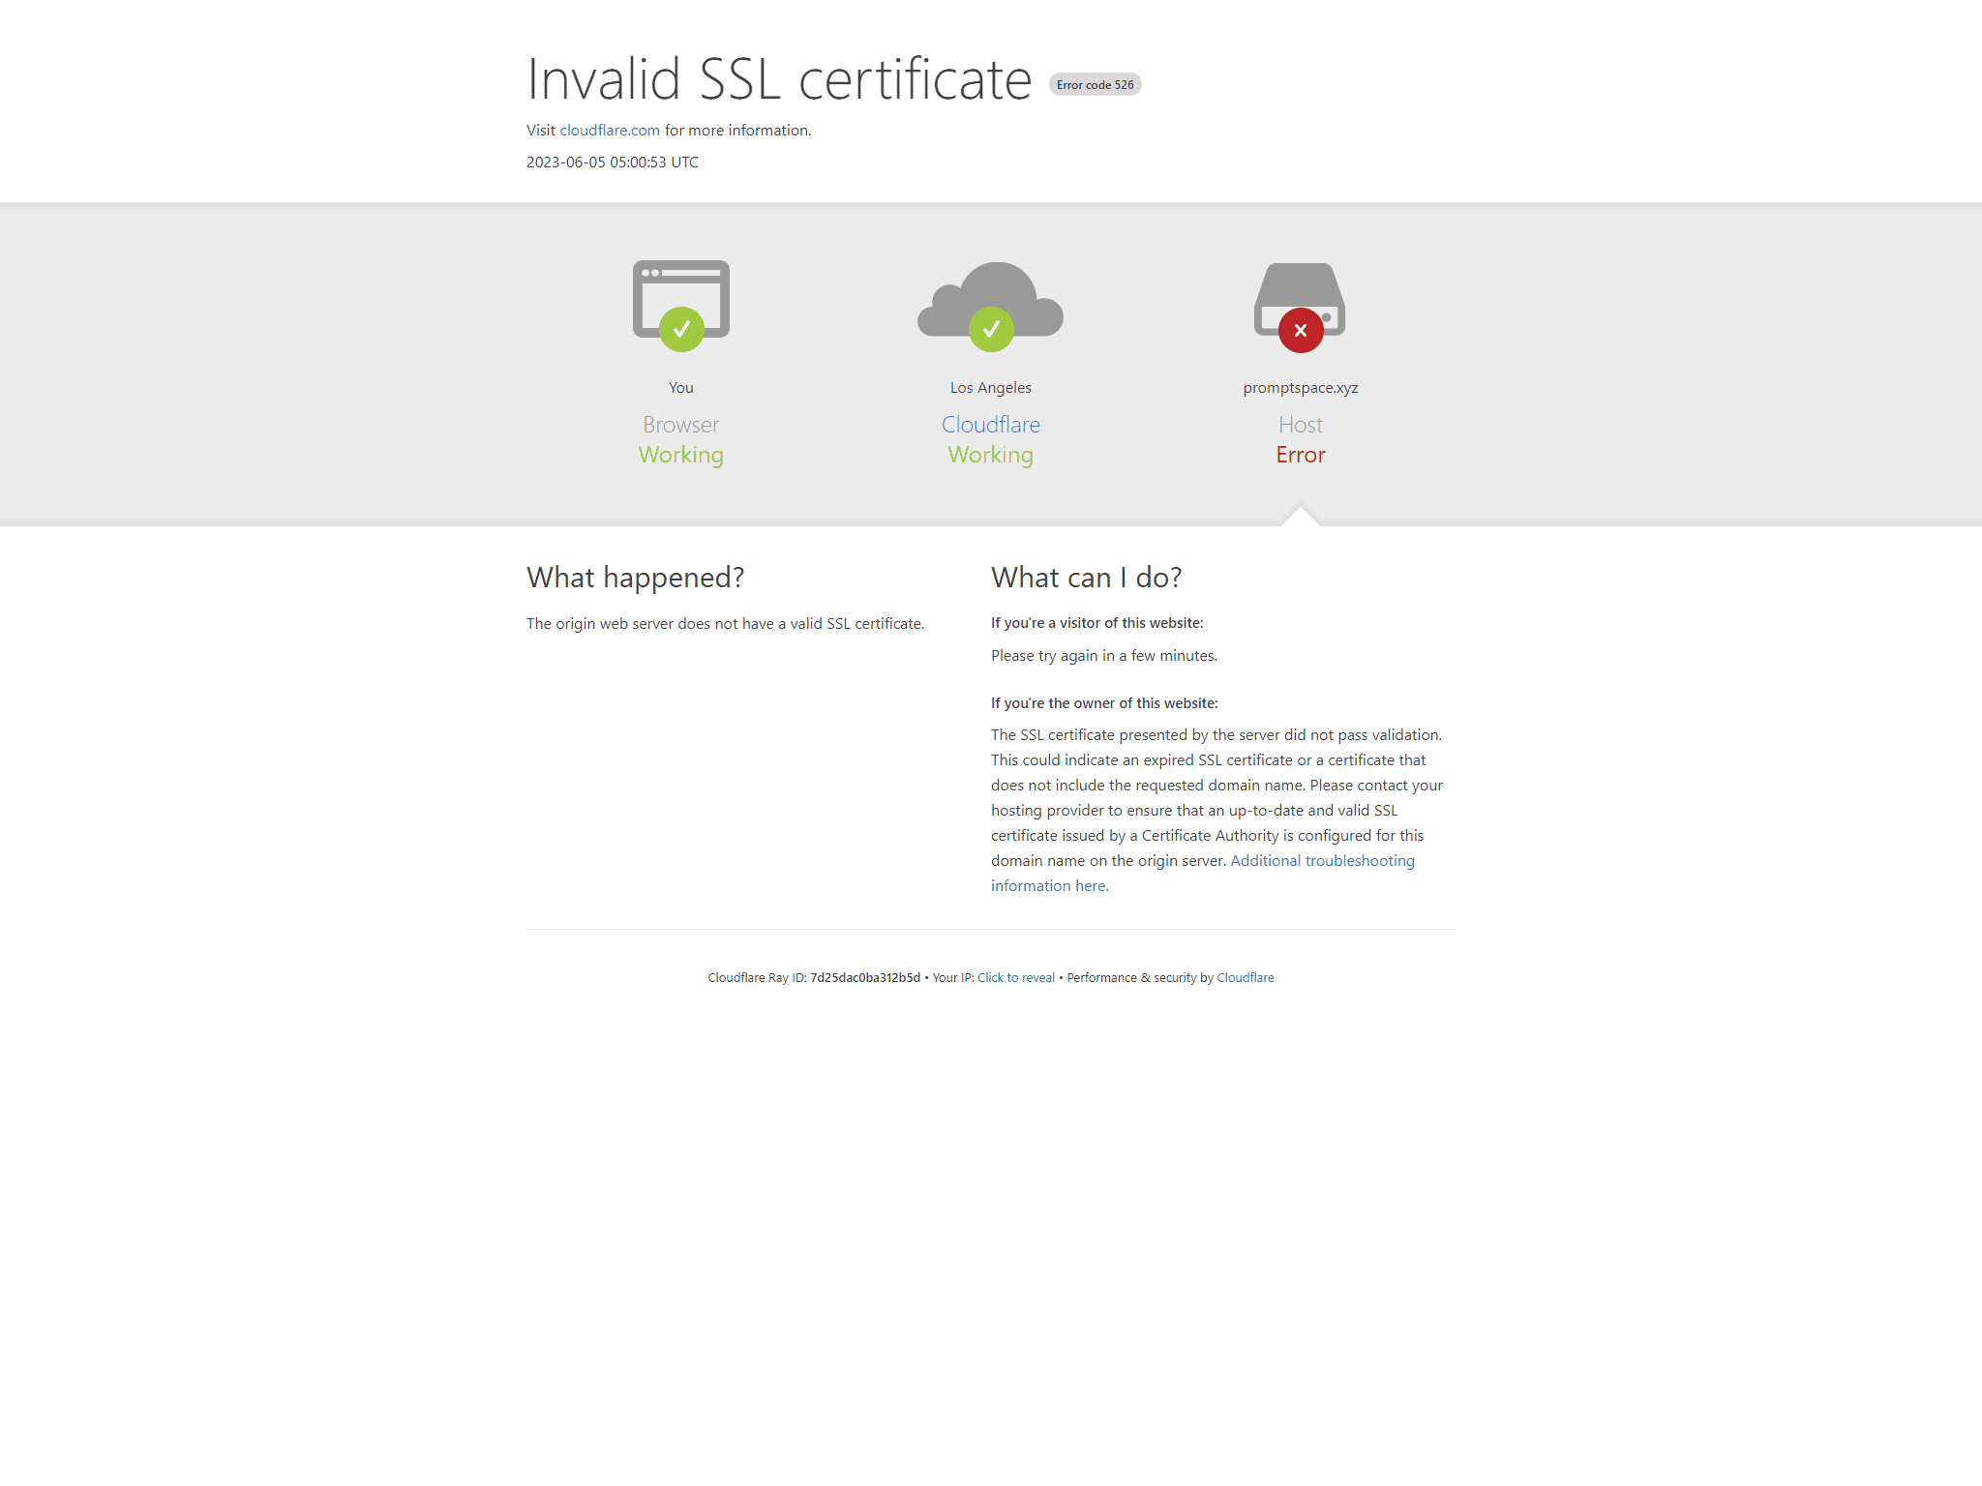This screenshot has width=1982, height=1486.
Task: Click the cloud icon above Los Angeles
Action: [991, 306]
